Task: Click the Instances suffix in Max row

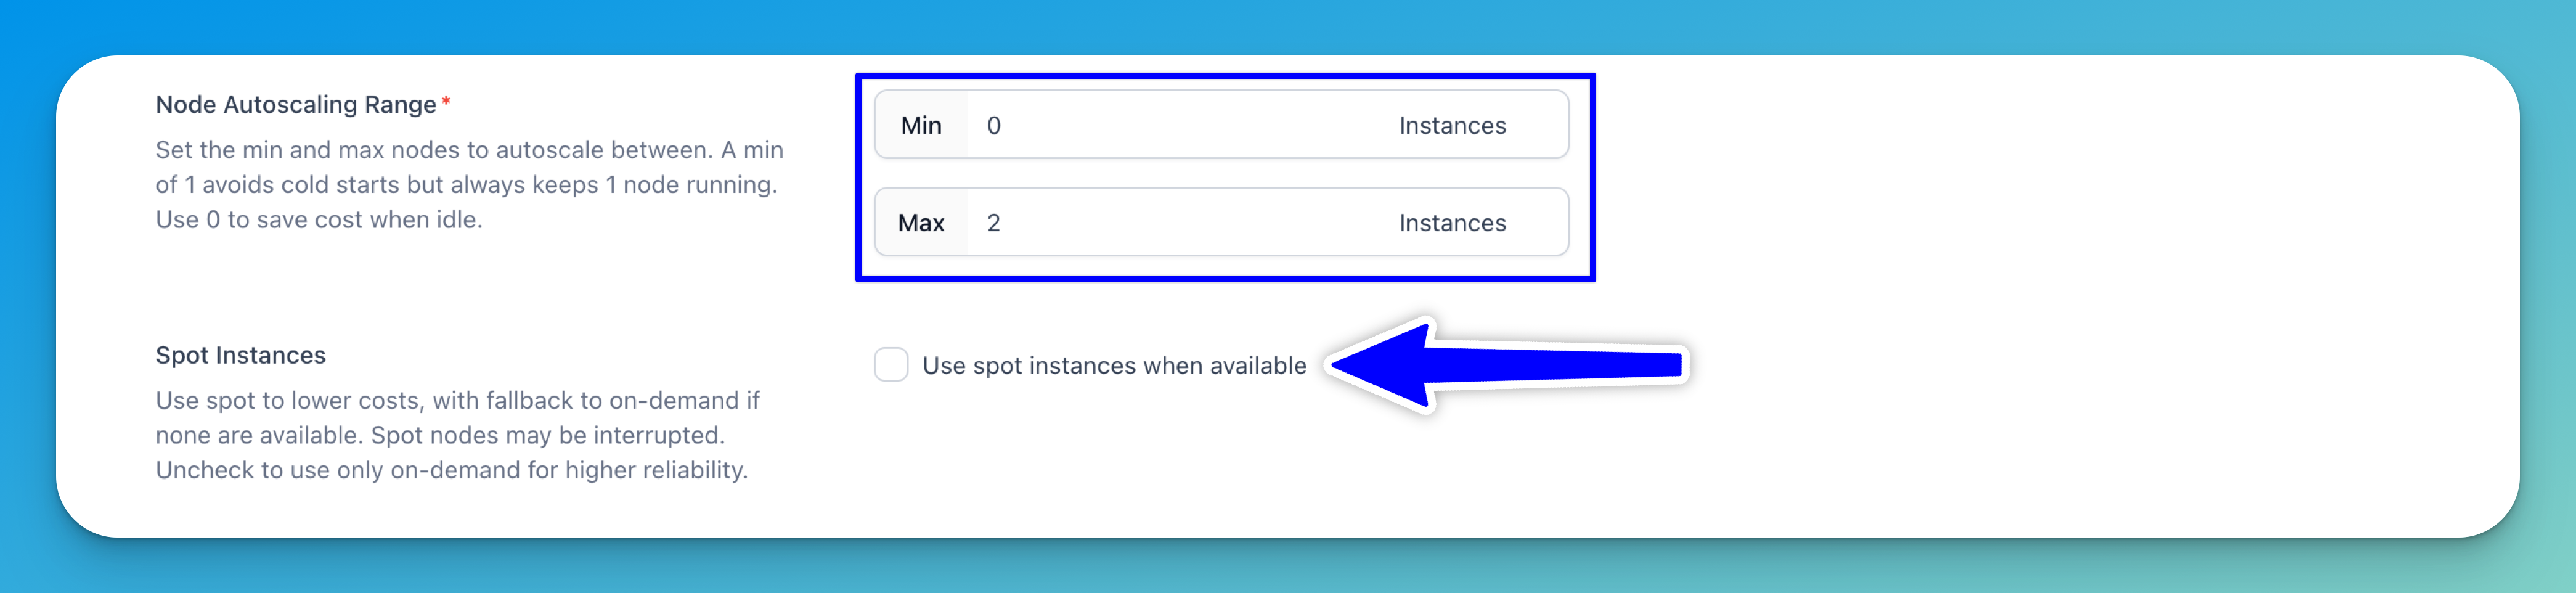Action: coord(1452,223)
